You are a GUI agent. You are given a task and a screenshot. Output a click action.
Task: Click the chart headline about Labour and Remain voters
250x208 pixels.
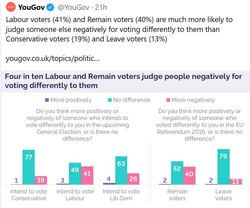point(123,81)
